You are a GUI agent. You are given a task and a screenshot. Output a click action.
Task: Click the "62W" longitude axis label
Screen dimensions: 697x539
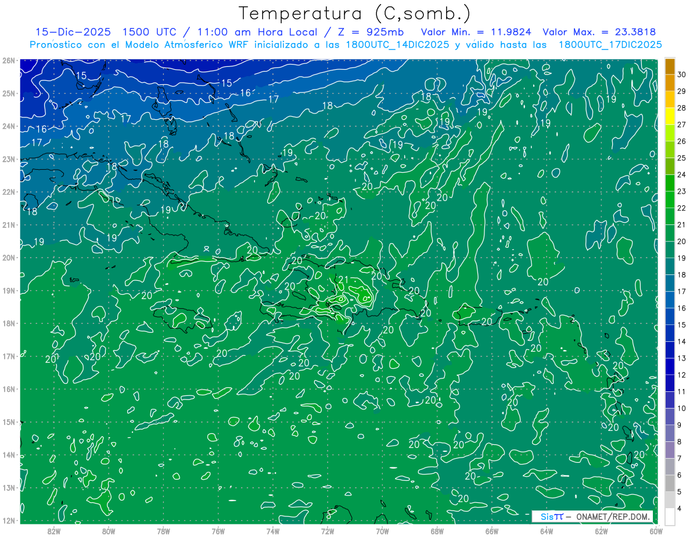coord(602,531)
